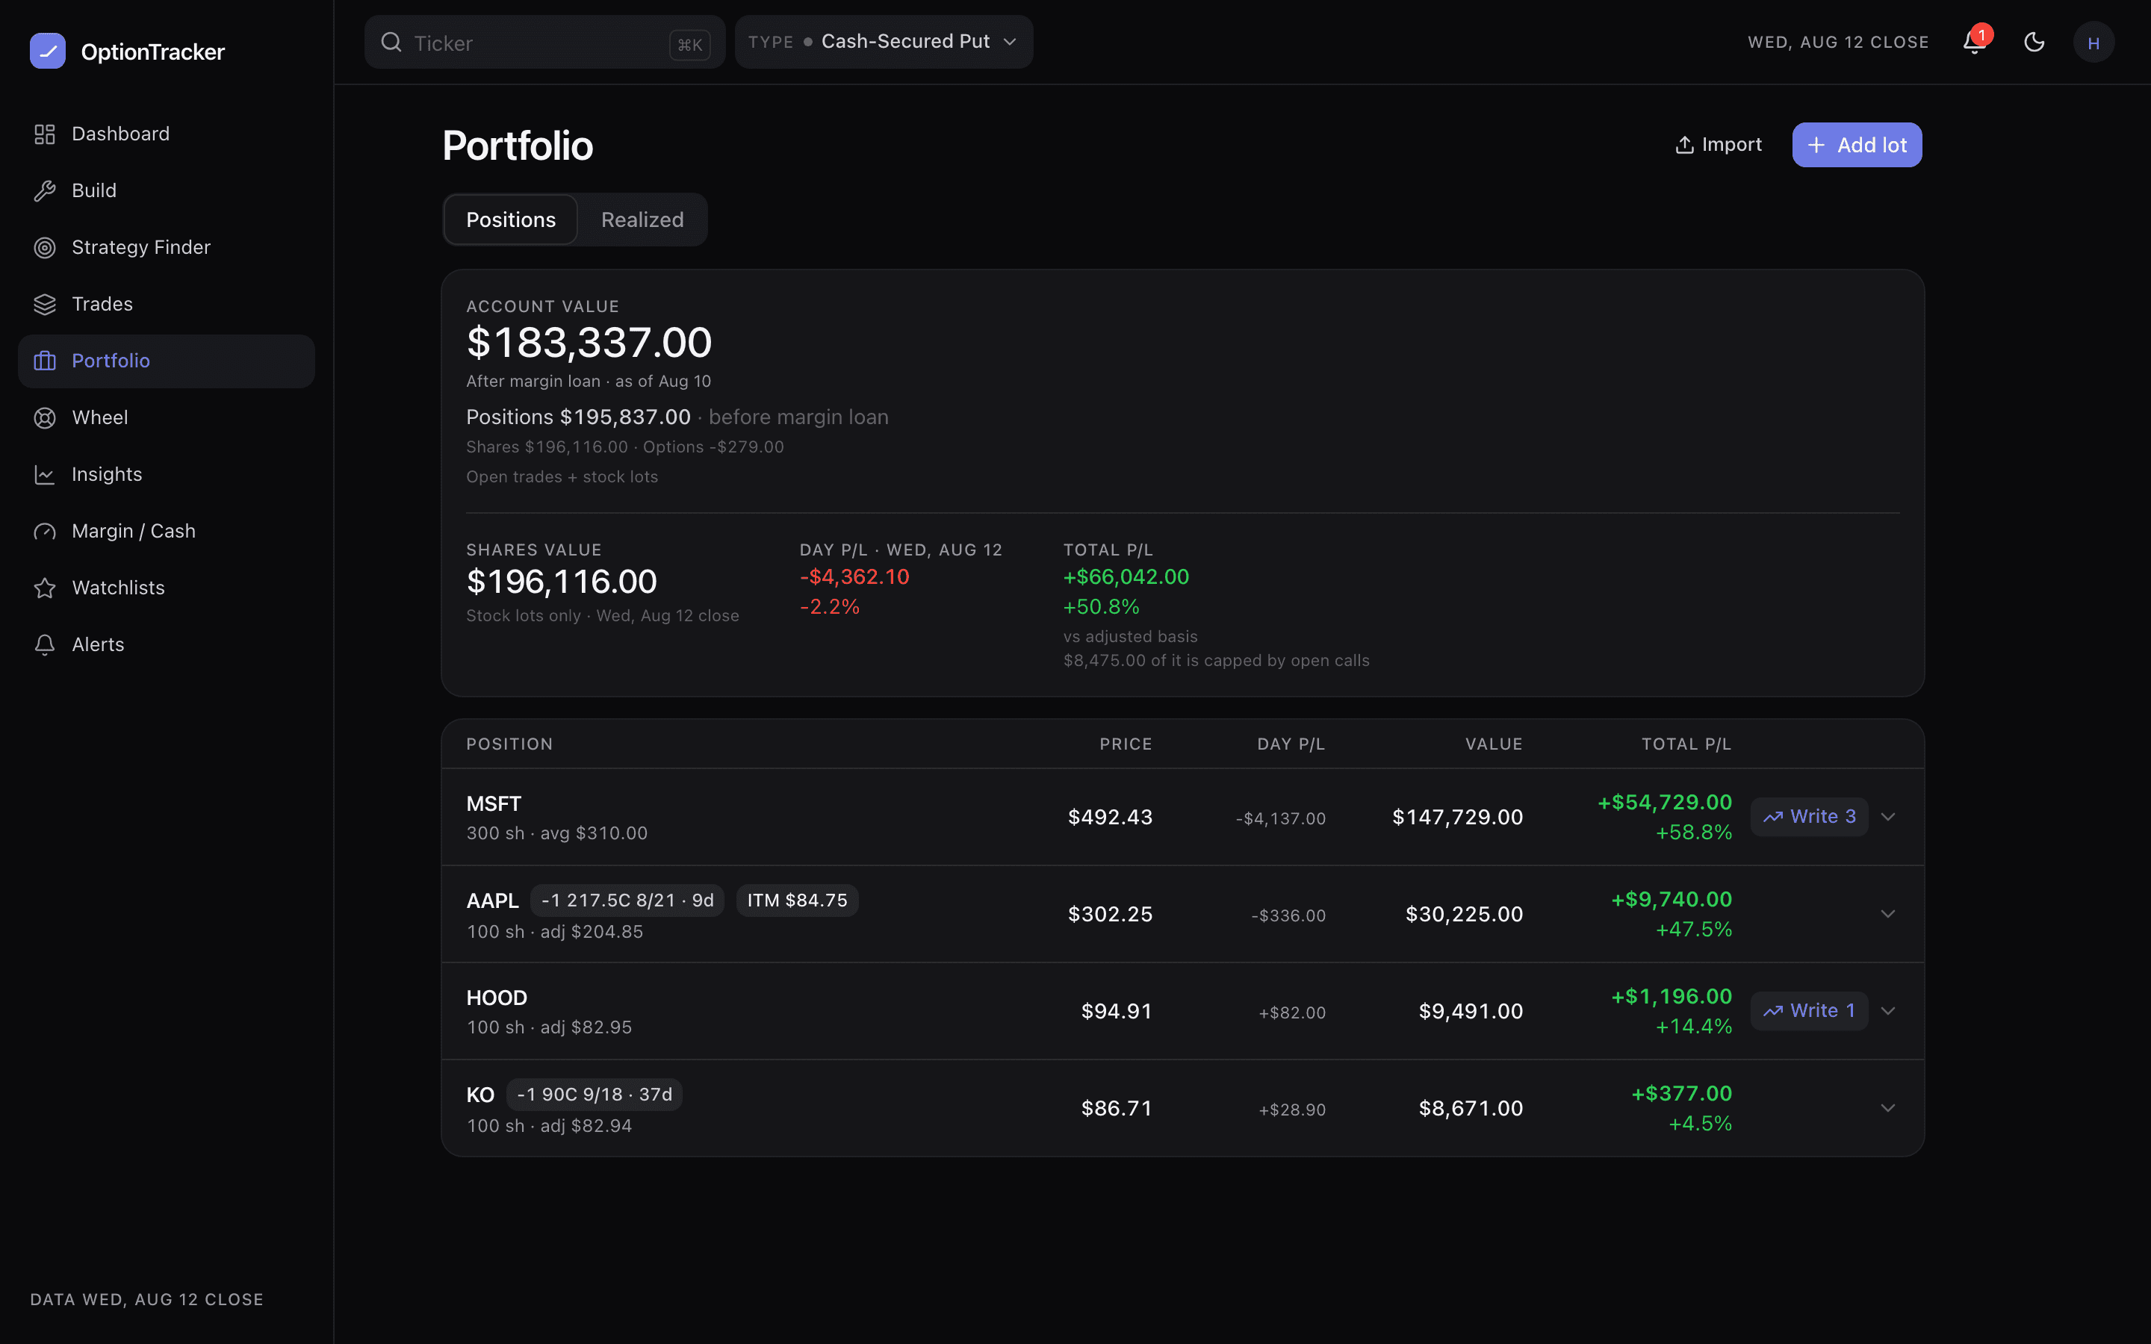Click the $183,337.00 account value
This screenshot has height=1344, width=2151.
(589, 342)
